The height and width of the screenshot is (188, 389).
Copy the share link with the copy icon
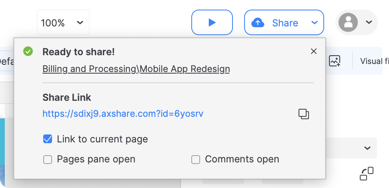(304, 114)
